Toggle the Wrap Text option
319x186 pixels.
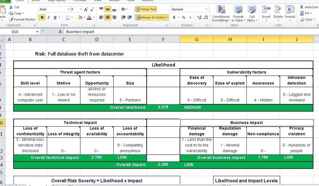[146, 9]
